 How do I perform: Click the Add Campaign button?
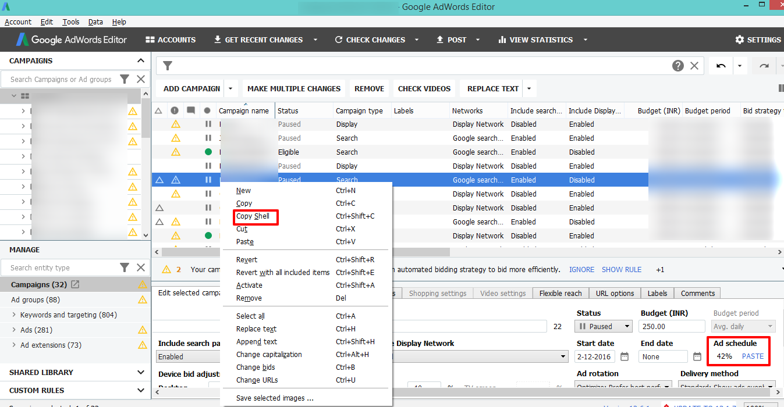click(x=191, y=88)
